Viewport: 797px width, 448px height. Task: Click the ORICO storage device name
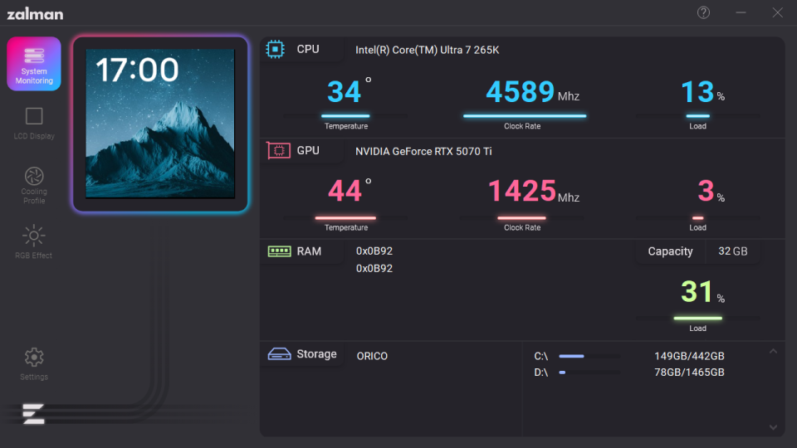(372, 356)
